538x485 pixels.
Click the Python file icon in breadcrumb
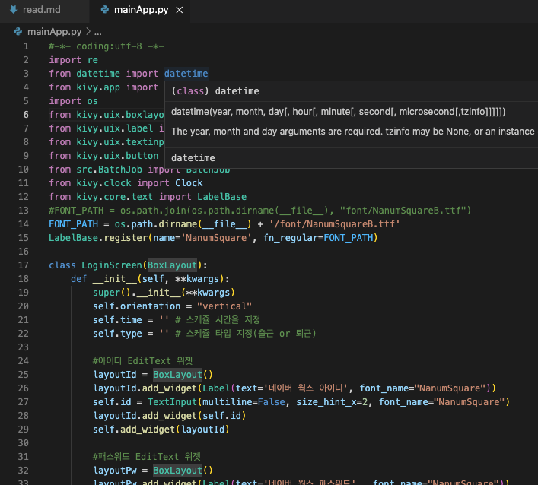(18, 32)
